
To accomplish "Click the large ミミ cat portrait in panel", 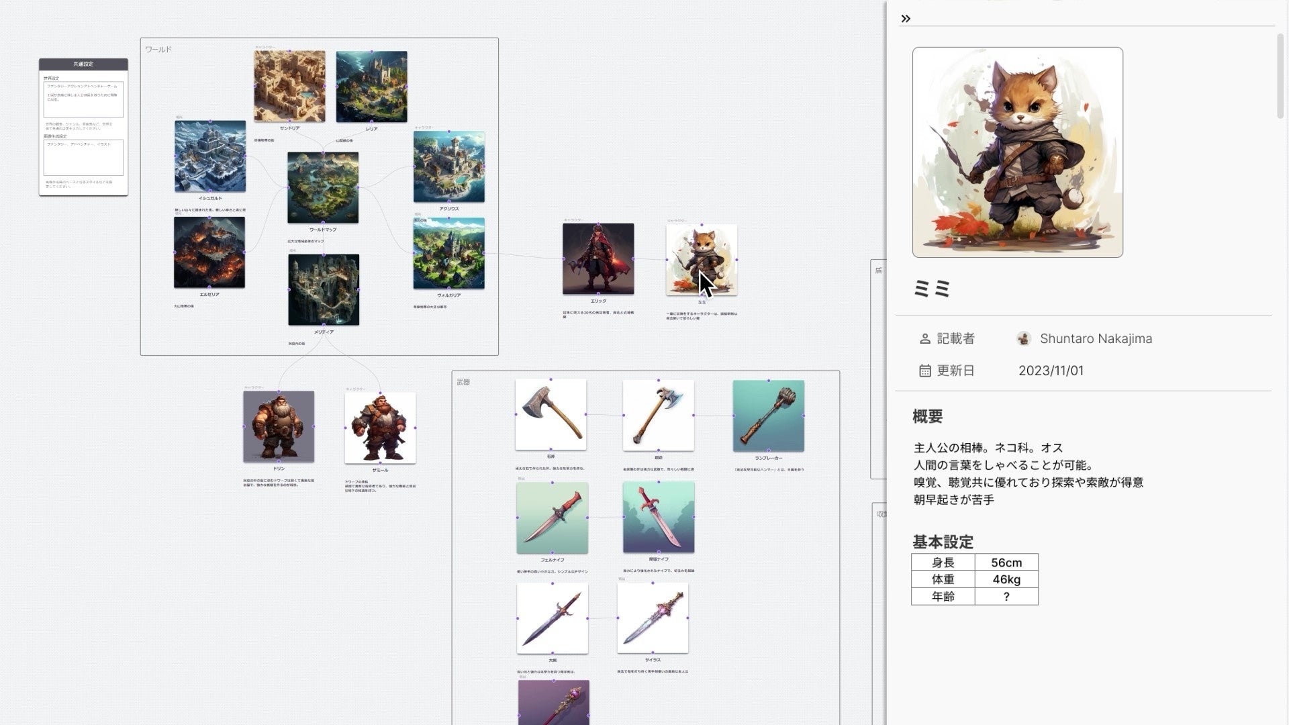I will (1017, 152).
